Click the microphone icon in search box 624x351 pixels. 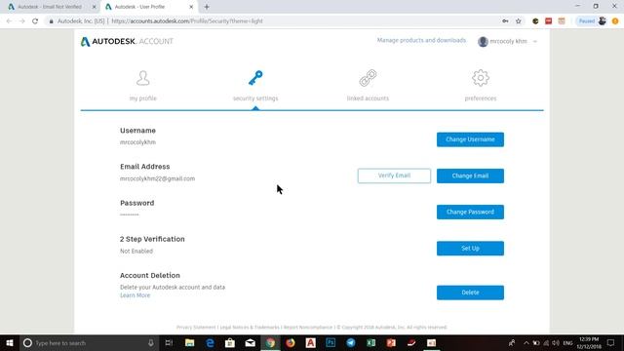click(151, 342)
